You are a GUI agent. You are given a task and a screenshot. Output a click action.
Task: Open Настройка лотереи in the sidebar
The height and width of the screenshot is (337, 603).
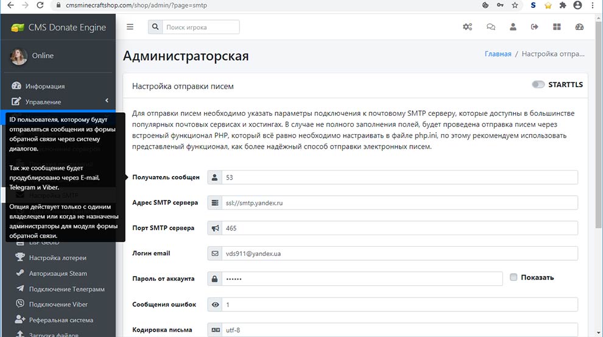(x=57, y=258)
